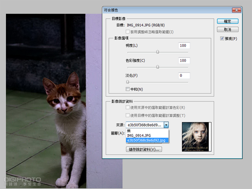Screen dimensions: 252x189
Task: Click the 淡化(F) slider handle
Action: [x=128, y=82]
